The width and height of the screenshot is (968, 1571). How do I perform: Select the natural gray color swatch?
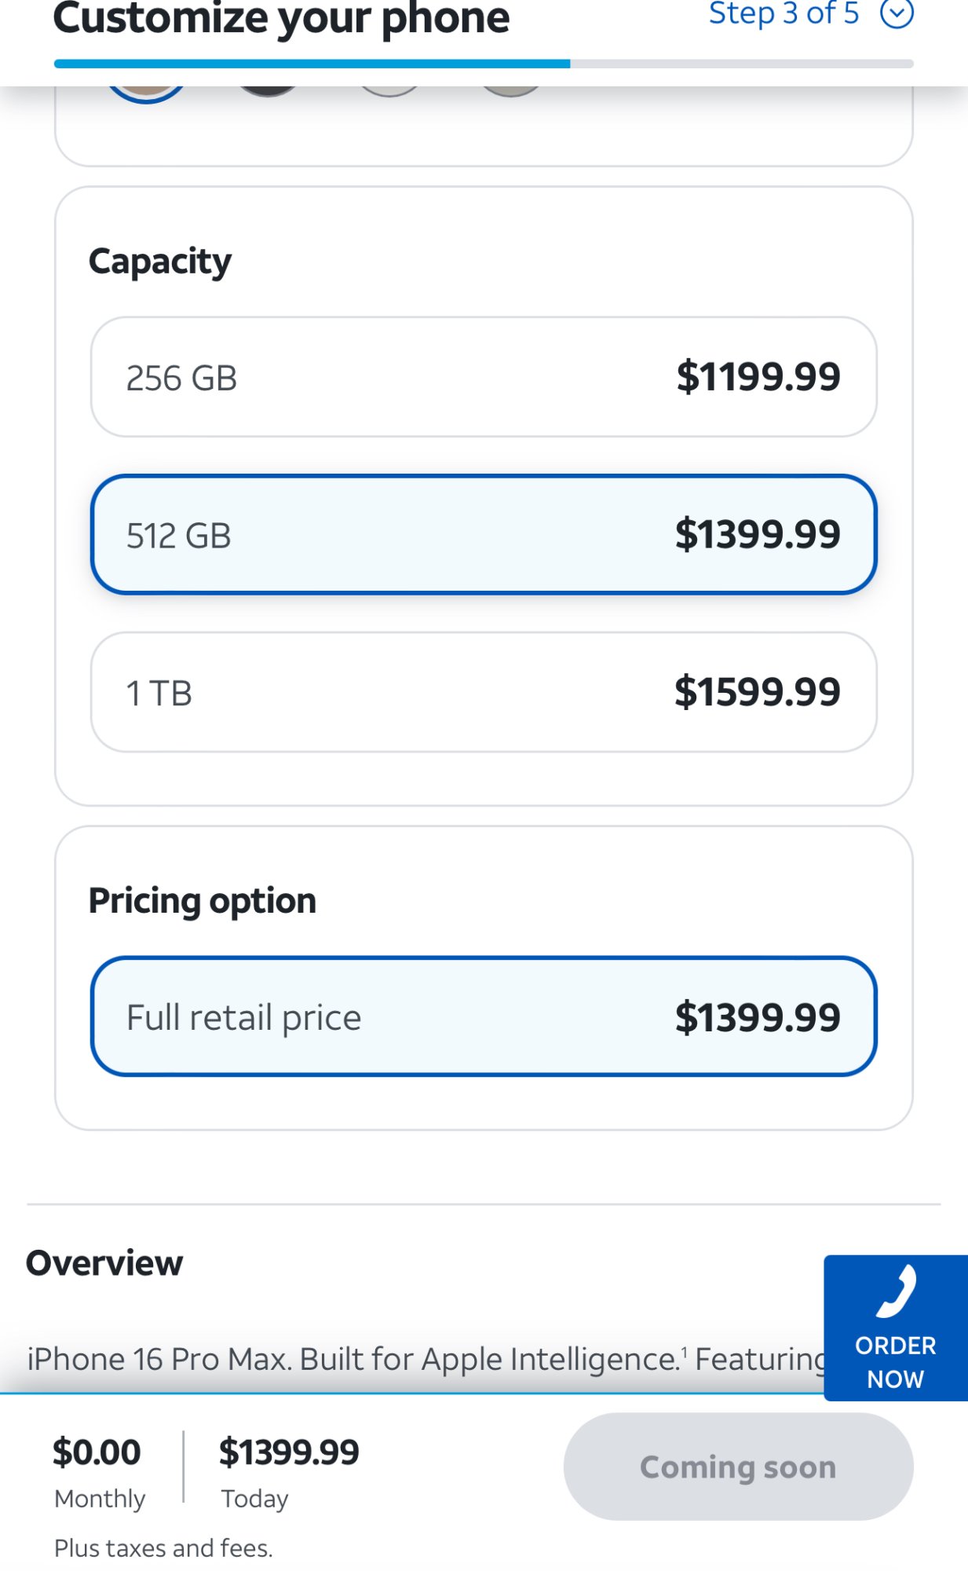tap(511, 92)
